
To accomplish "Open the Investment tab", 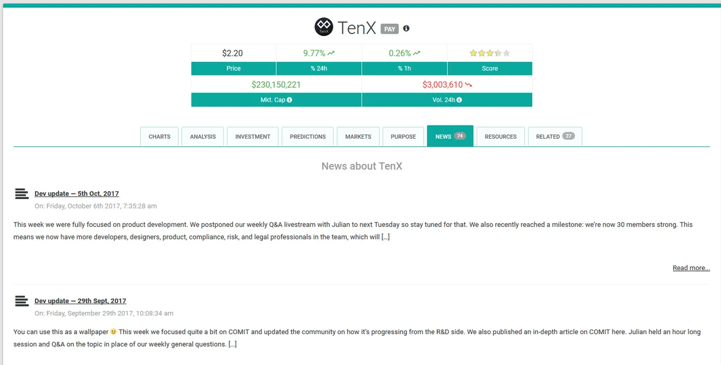I will click(x=253, y=136).
